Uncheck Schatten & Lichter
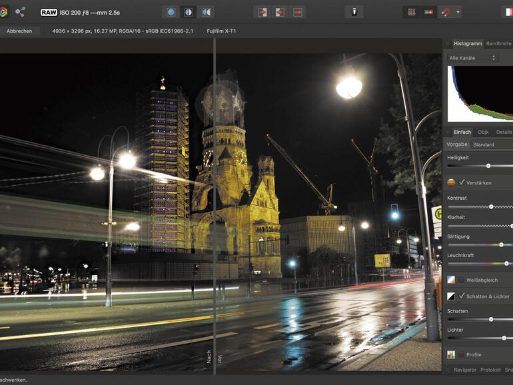The image size is (513, 385). [462, 296]
